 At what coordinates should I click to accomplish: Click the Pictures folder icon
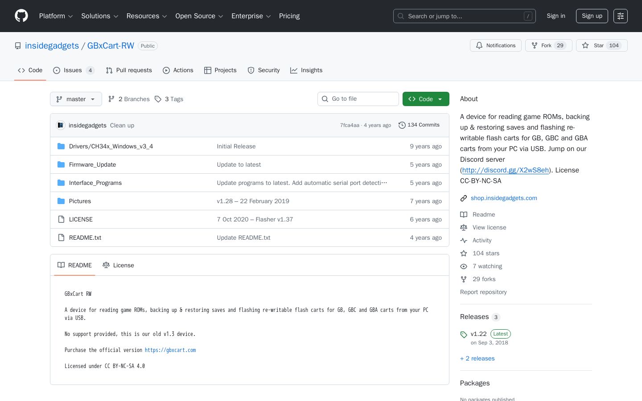(x=61, y=201)
